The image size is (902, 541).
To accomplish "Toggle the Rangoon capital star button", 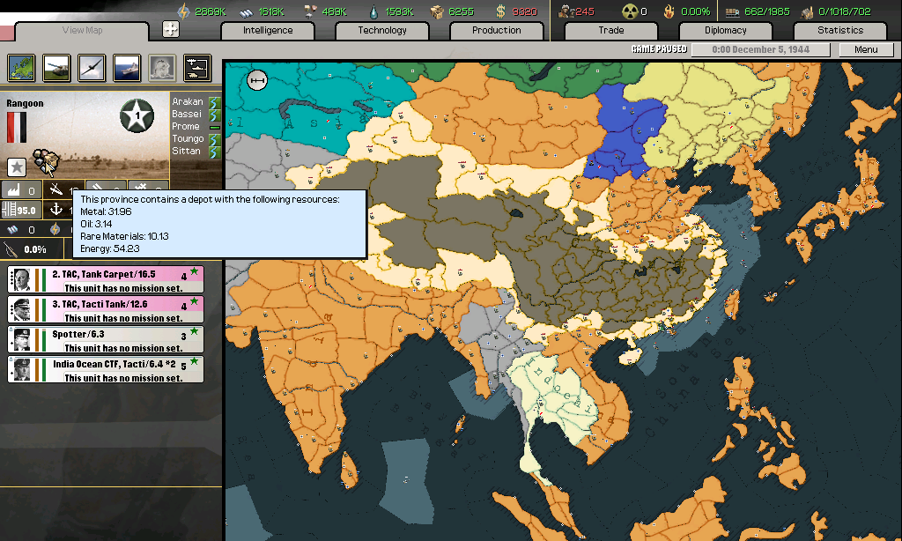I will [17, 167].
